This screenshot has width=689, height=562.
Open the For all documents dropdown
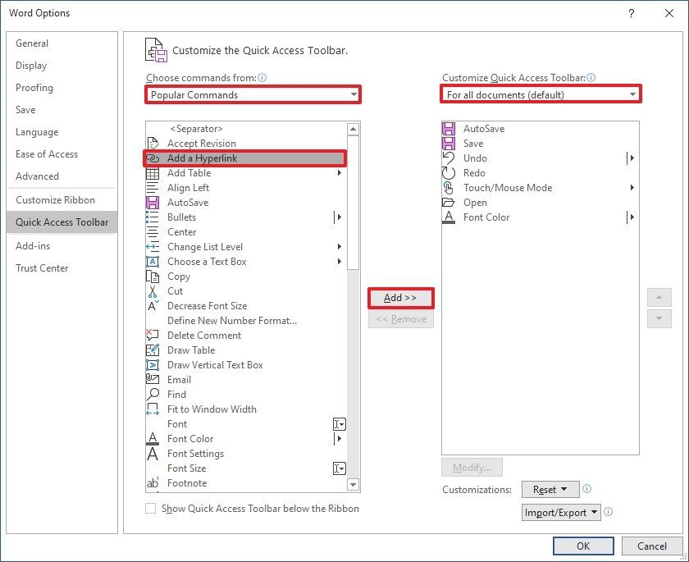tap(541, 94)
